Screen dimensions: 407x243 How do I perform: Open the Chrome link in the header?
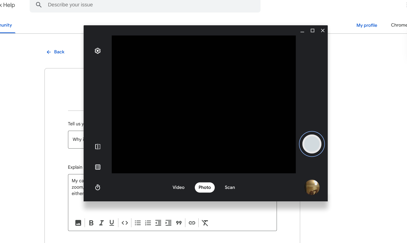pos(399,25)
